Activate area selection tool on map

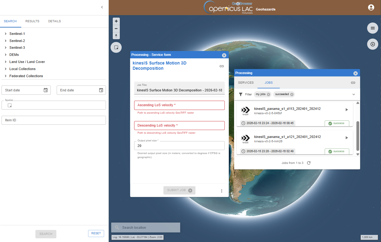(x=116, y=48)
